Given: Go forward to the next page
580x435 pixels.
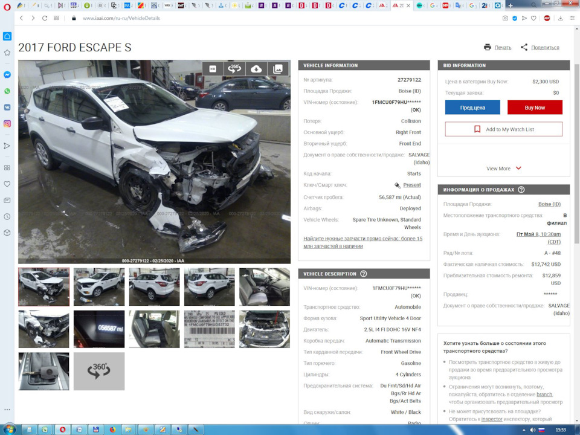Looking at the screenshot, I should [x=33, y=18].
